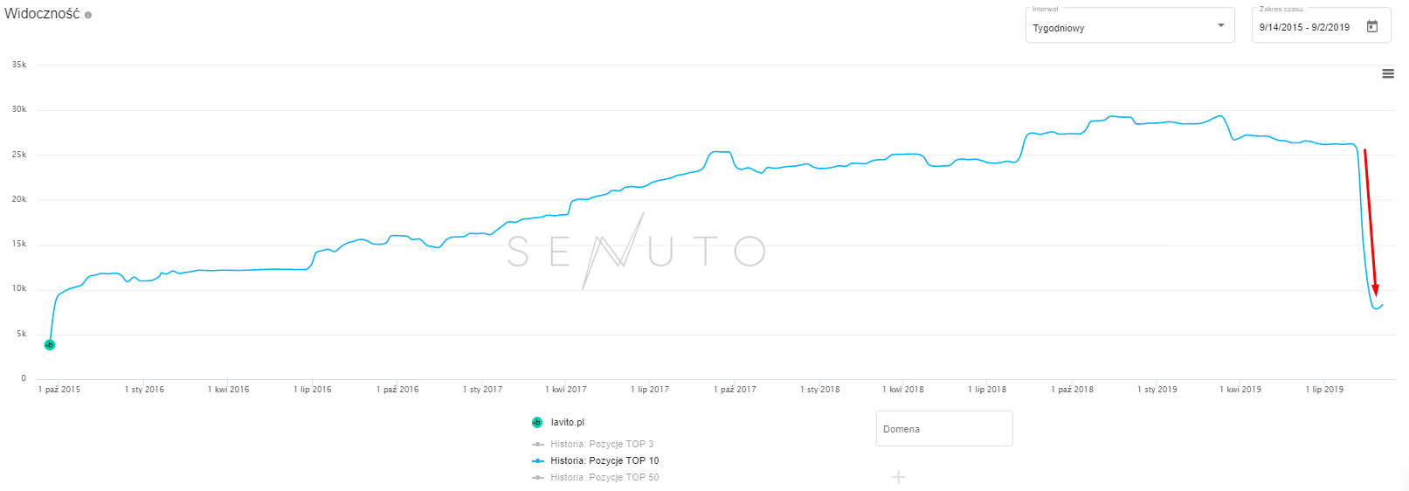Expand the Tygodniowy interval dropdown
Screen dimensions: 1409x491
pos(1129,28)
